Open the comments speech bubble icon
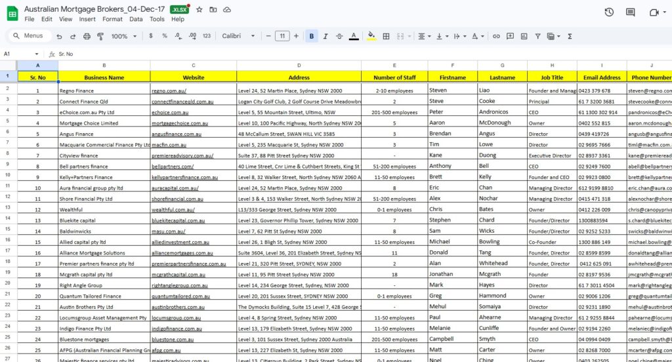The height and width of the screenshot is (362, 672). [631, 12]
